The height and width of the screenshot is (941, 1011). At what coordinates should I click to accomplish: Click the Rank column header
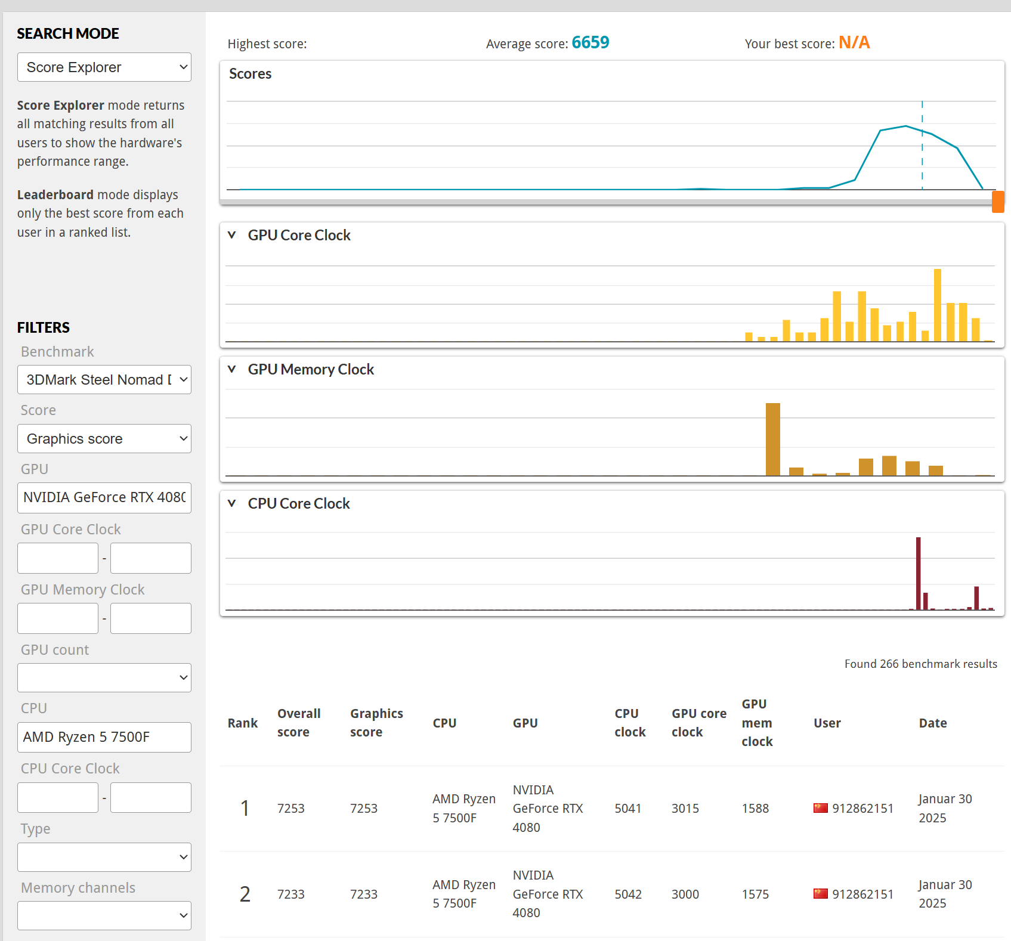pos(243,723)
